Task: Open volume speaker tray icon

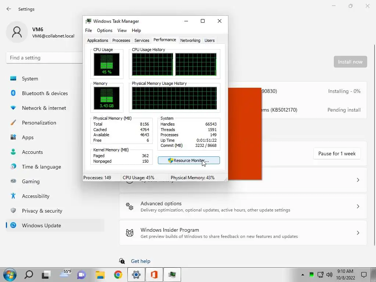Action: 329,275
